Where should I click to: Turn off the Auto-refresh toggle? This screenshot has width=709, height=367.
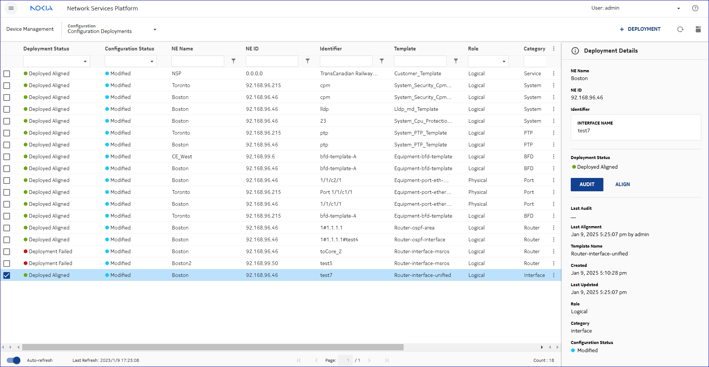tap(14, 360)
